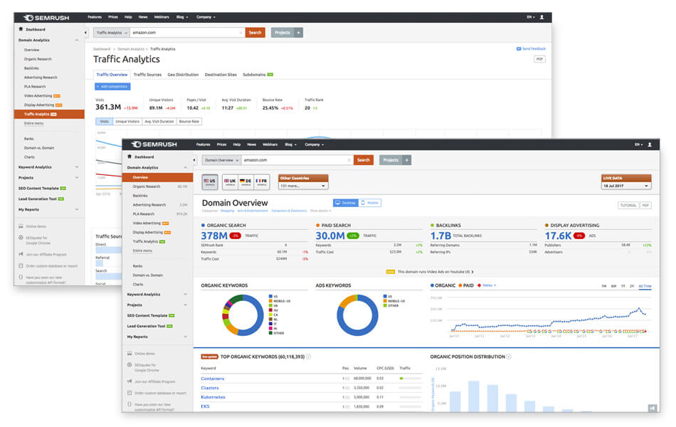The height and width of the screenshot is (427, 676).
Task: Select Avg. Visit Duration chart toggle
Action: tap(159, 122)
